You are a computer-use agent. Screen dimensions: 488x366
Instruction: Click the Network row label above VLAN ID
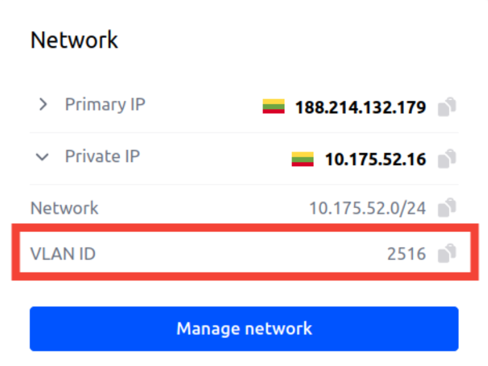65,208
